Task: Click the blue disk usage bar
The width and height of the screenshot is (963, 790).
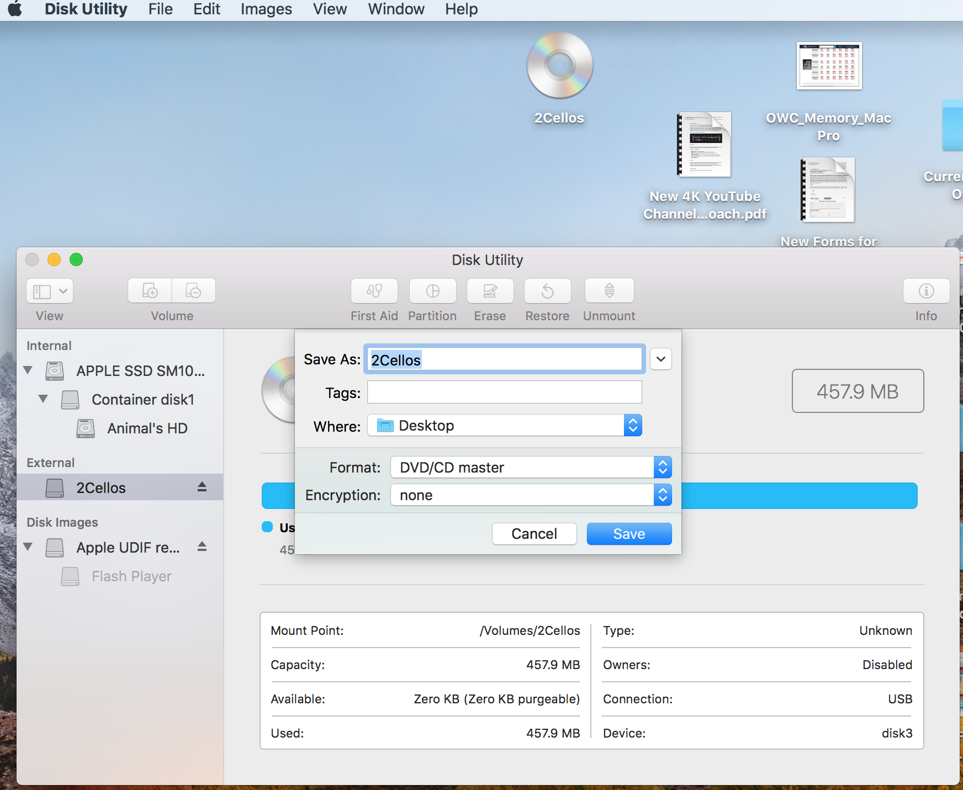Action: tap(800, 496)
